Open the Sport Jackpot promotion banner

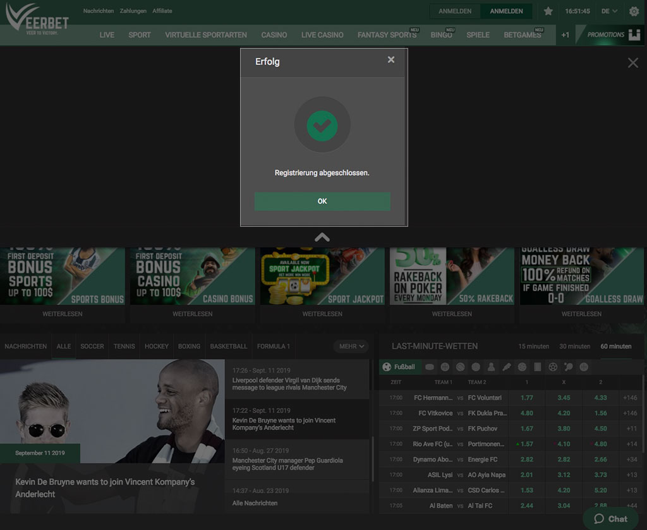322,276
